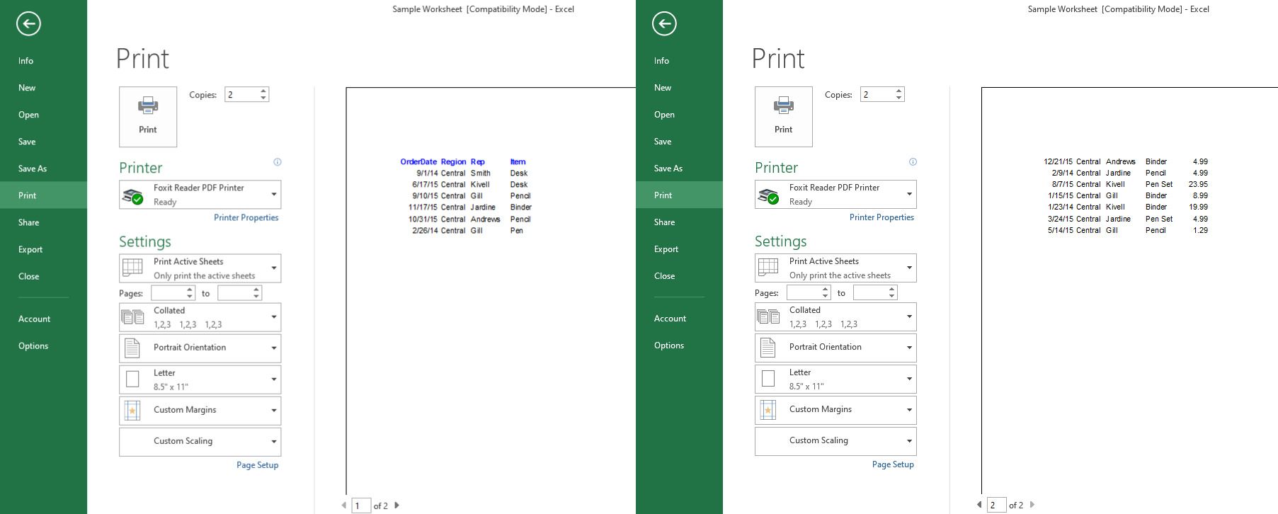Image resolution: width=1278 pixels, height=514 pixels.
Task: Select Save As in the left window sidebar
Action: coord(33,169)
